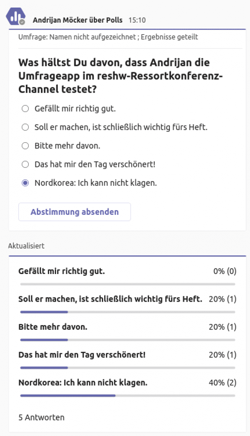Select the 'Bitte mehr davon.' radio button

click(25, 146)
